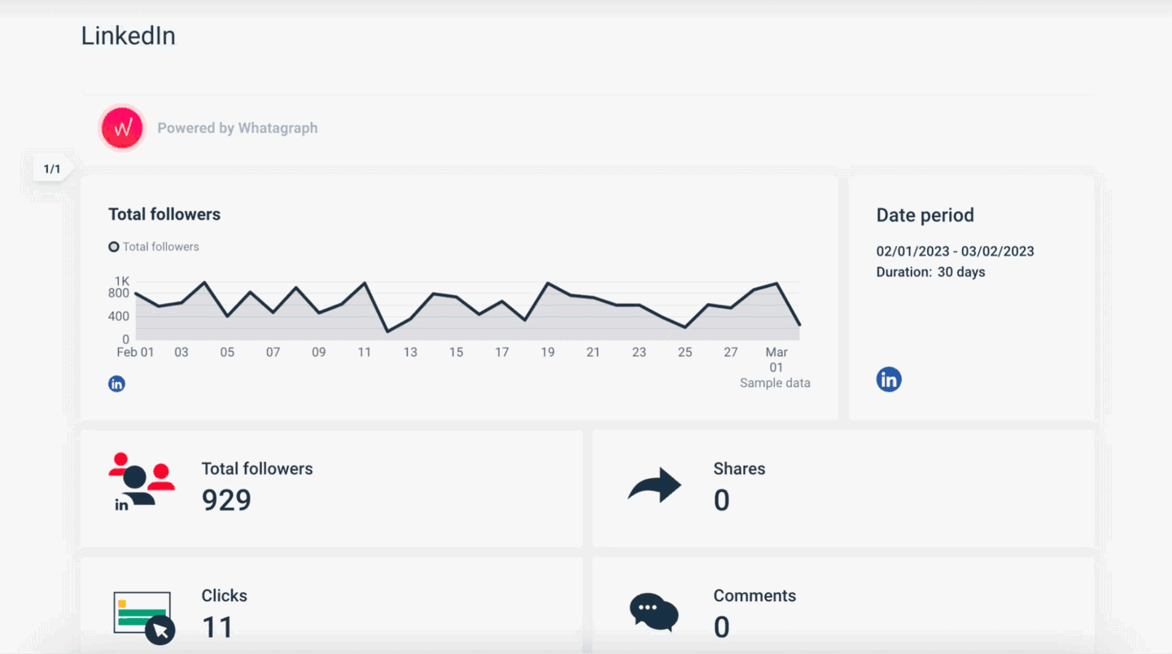This screenshot has height=654, width=1172.
Task: Open the Powered by Whatagraph link
Action: coord(238,128)
